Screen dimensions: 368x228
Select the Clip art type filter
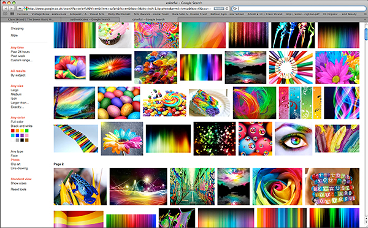click(x=15, y=164)
